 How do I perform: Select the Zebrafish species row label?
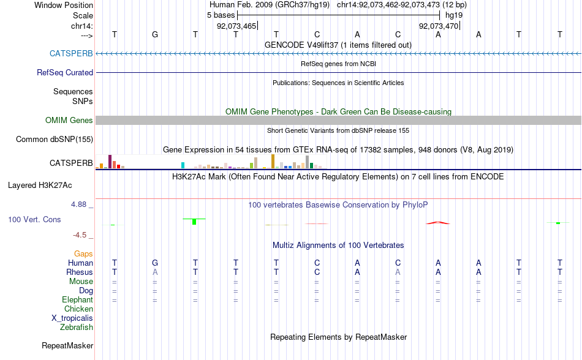point(77,328)
